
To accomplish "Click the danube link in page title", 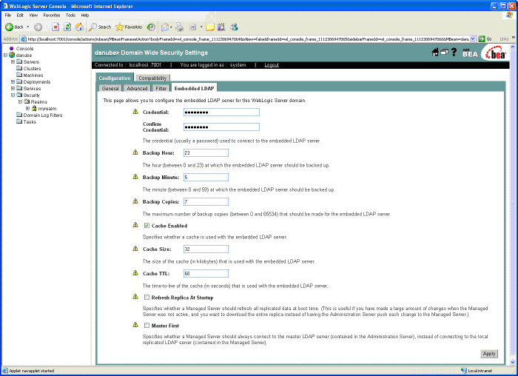I will [x=105, y=53].
